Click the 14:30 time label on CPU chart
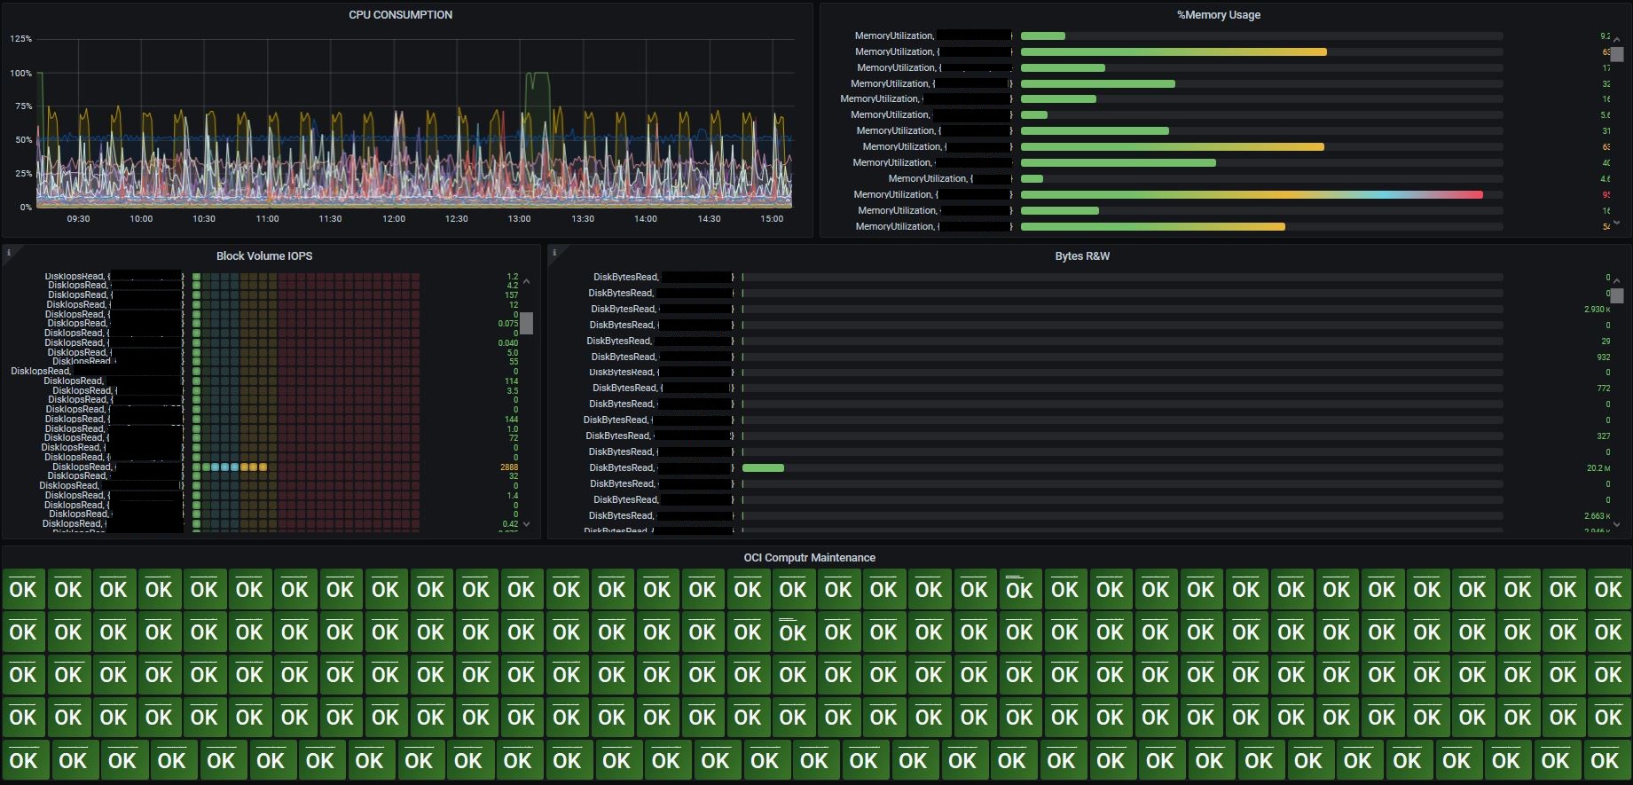1633x785 pixels. click(709, 219)
